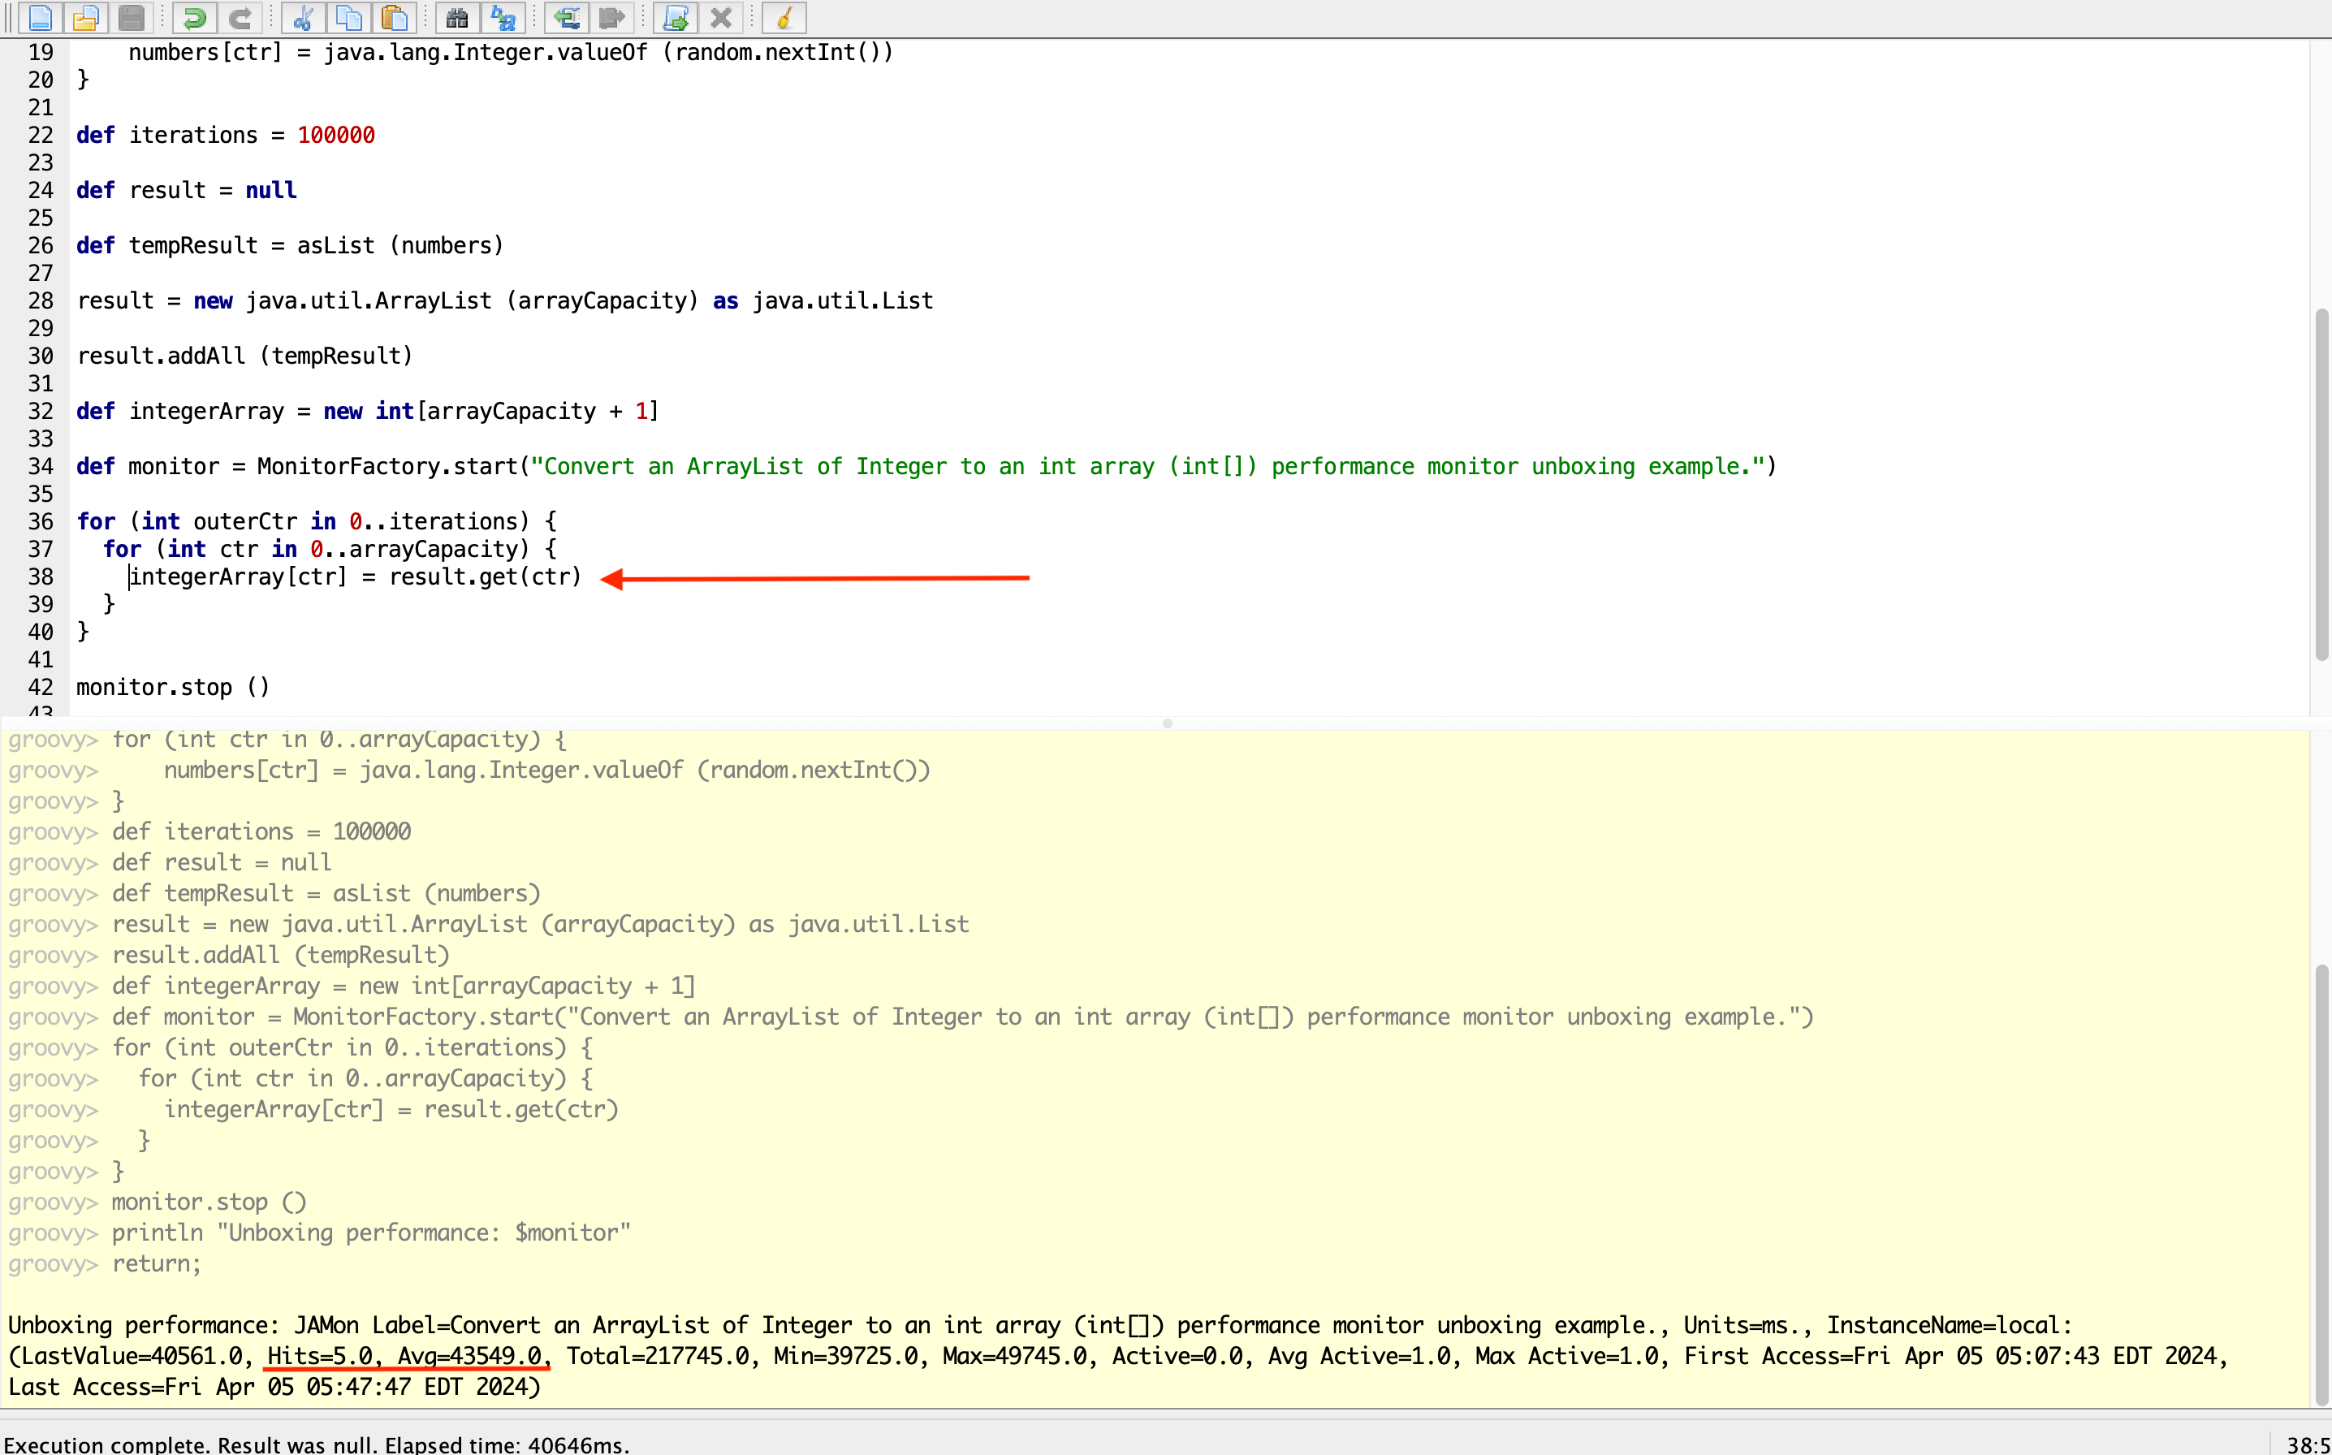The height and width of the screenshot is (1455, 2332).
Task: Click the toolbar drag handle grip
Action: pyautogui.click(x=9, y=17)
